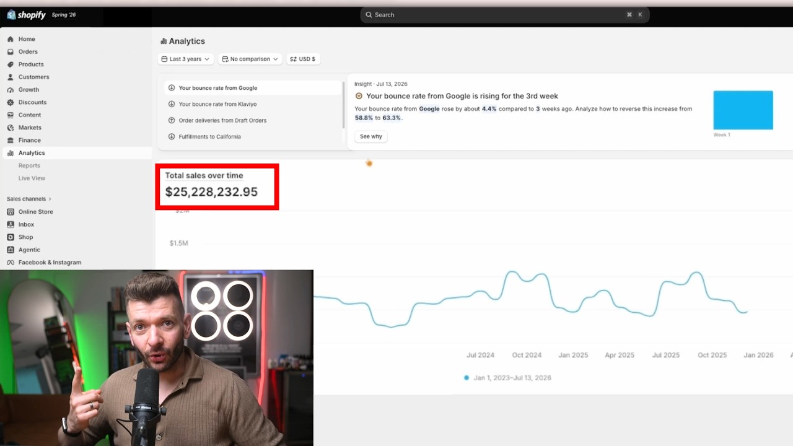Select insight Fulfillments to California
Viewport: 793px width, 446px height.
click(253, 136)
